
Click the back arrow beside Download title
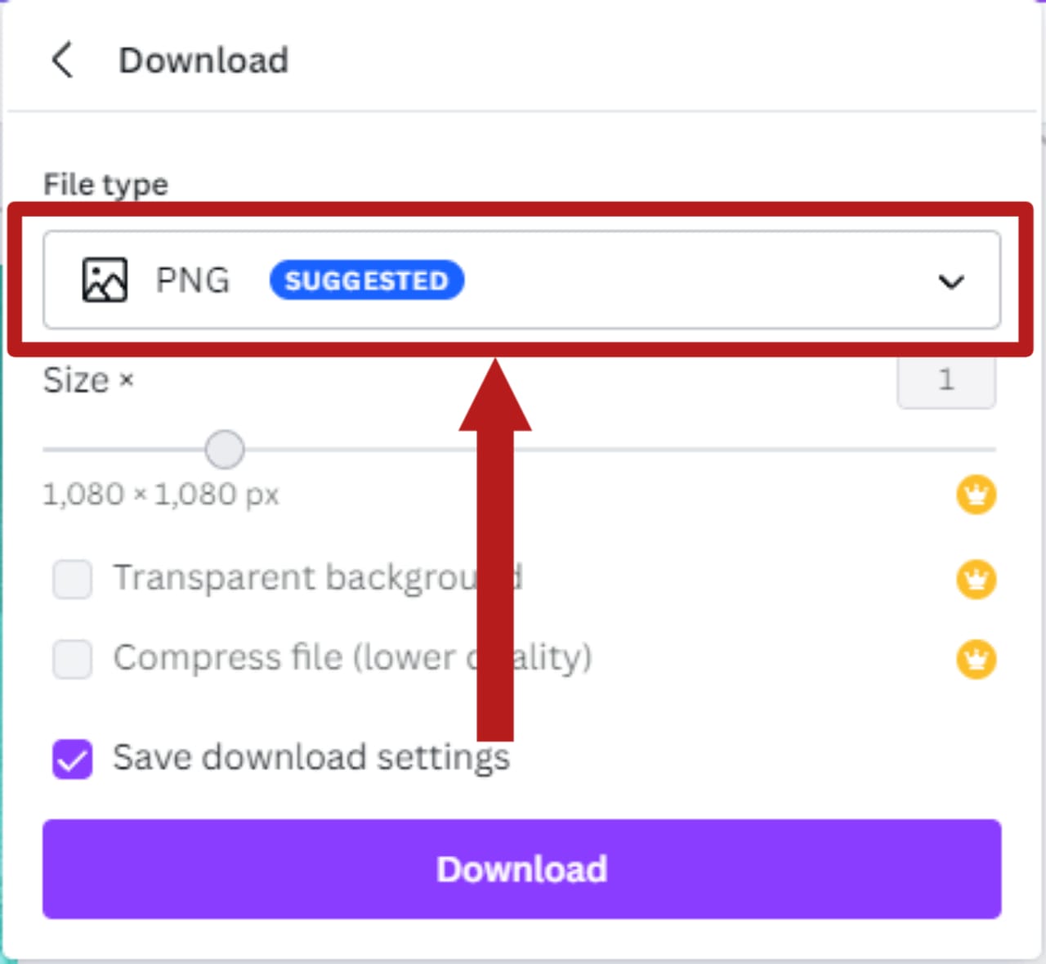pos(63,60)
